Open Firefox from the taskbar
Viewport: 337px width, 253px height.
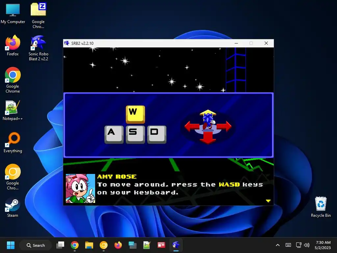click(118, 245)
